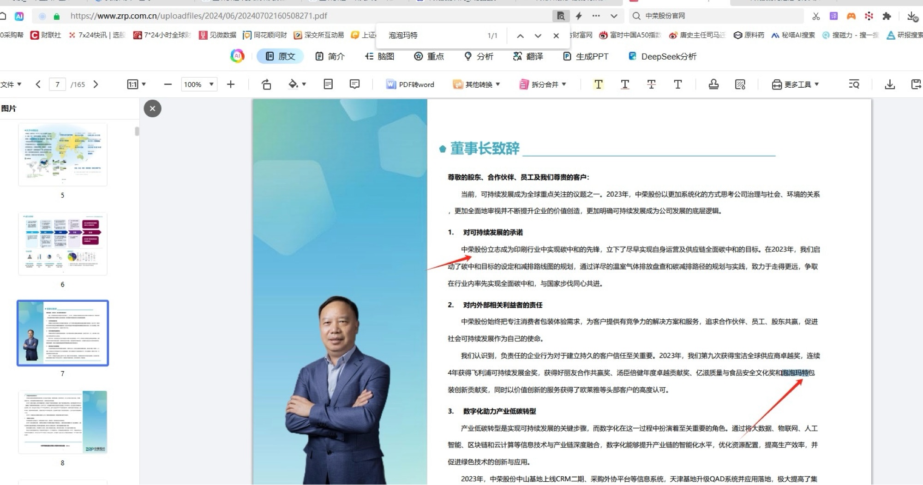Jump to next search result arrow
The image size is (923, 485).
point(538,36)
